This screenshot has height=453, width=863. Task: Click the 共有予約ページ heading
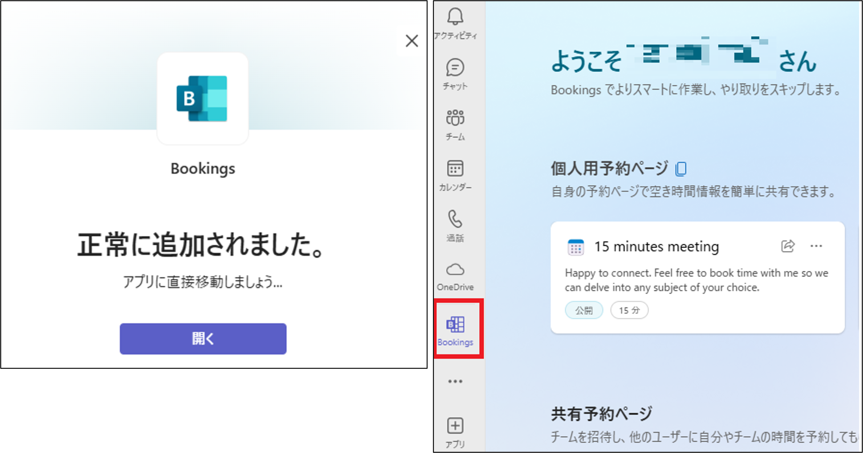[602, 414]
